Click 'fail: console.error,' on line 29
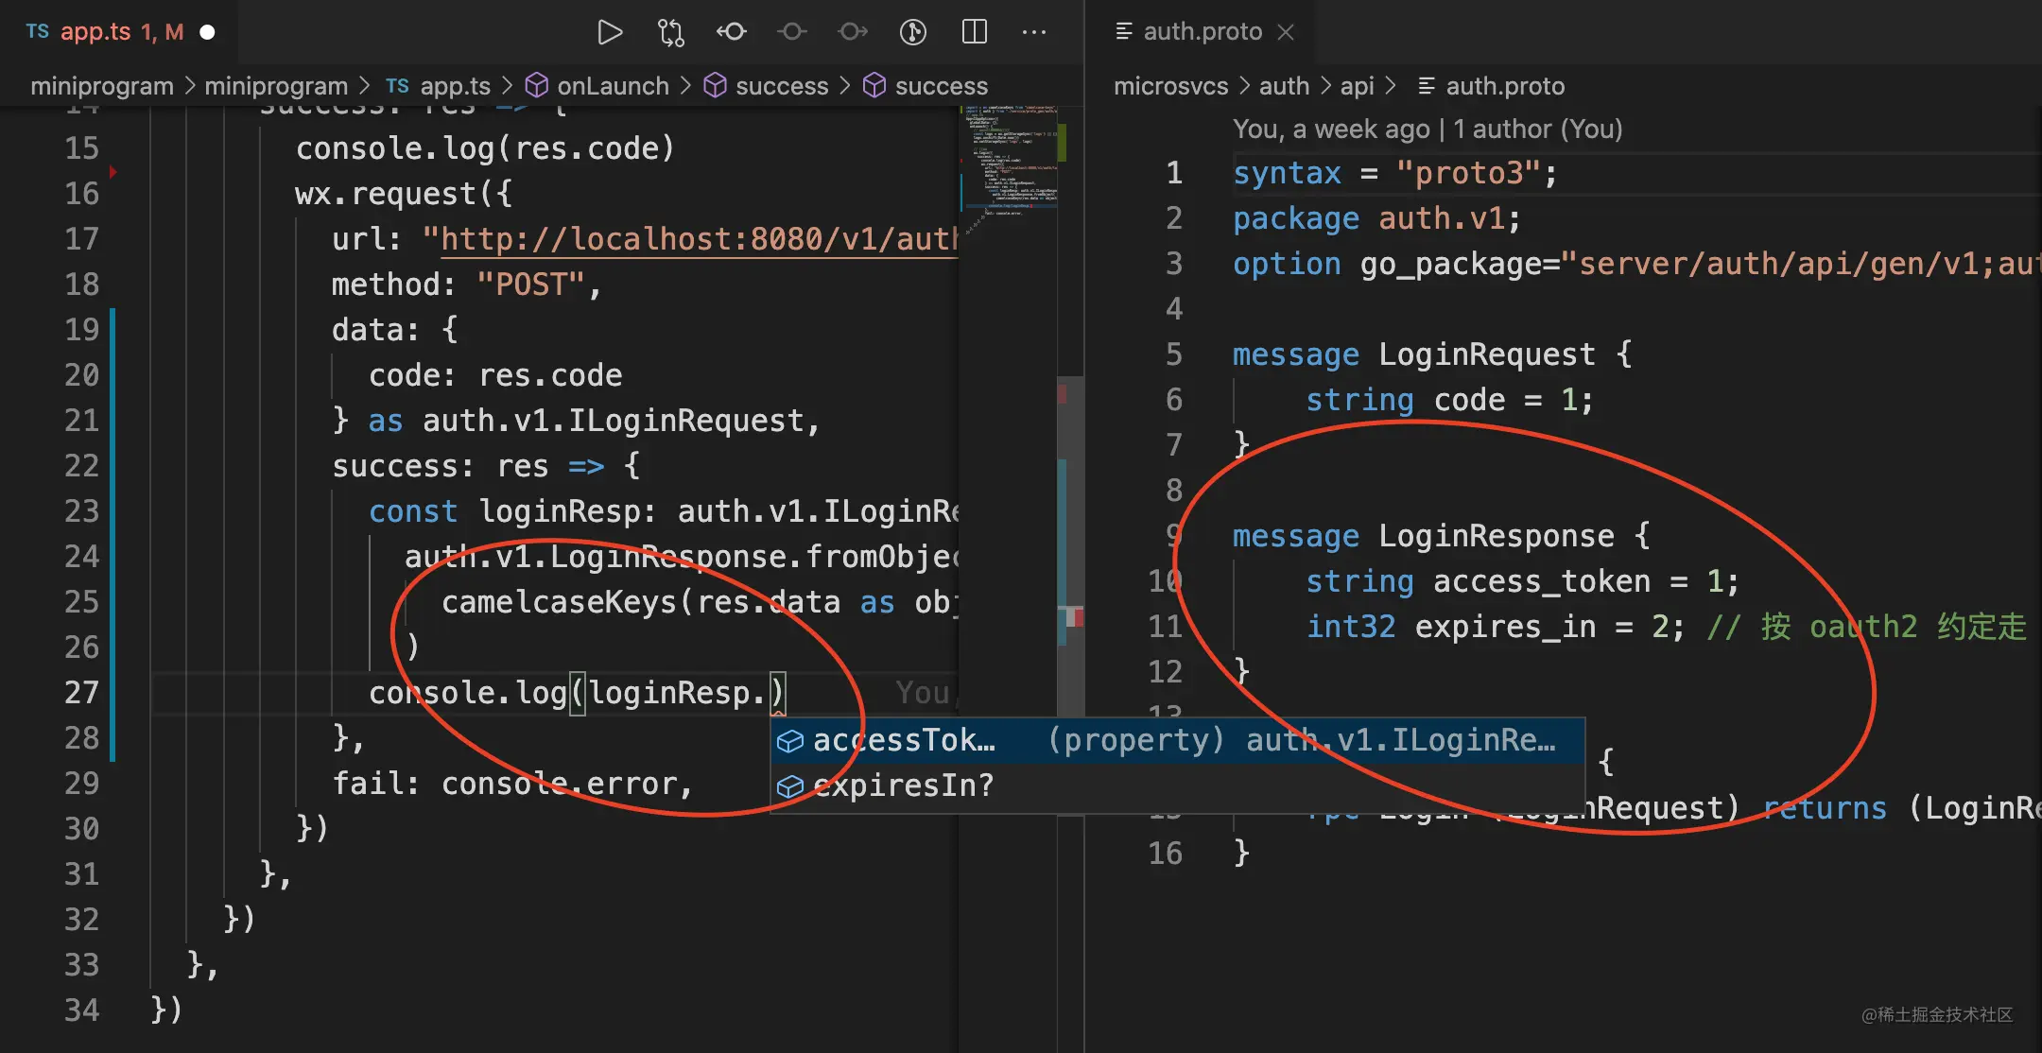The image size is (2042, 1053). [512, 784]
